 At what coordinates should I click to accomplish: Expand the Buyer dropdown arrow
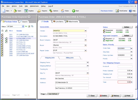86,45
